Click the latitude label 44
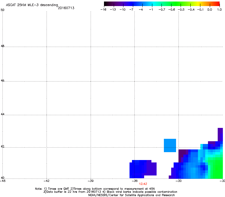The height and width of the screenshot is (197, 225). 2,114
